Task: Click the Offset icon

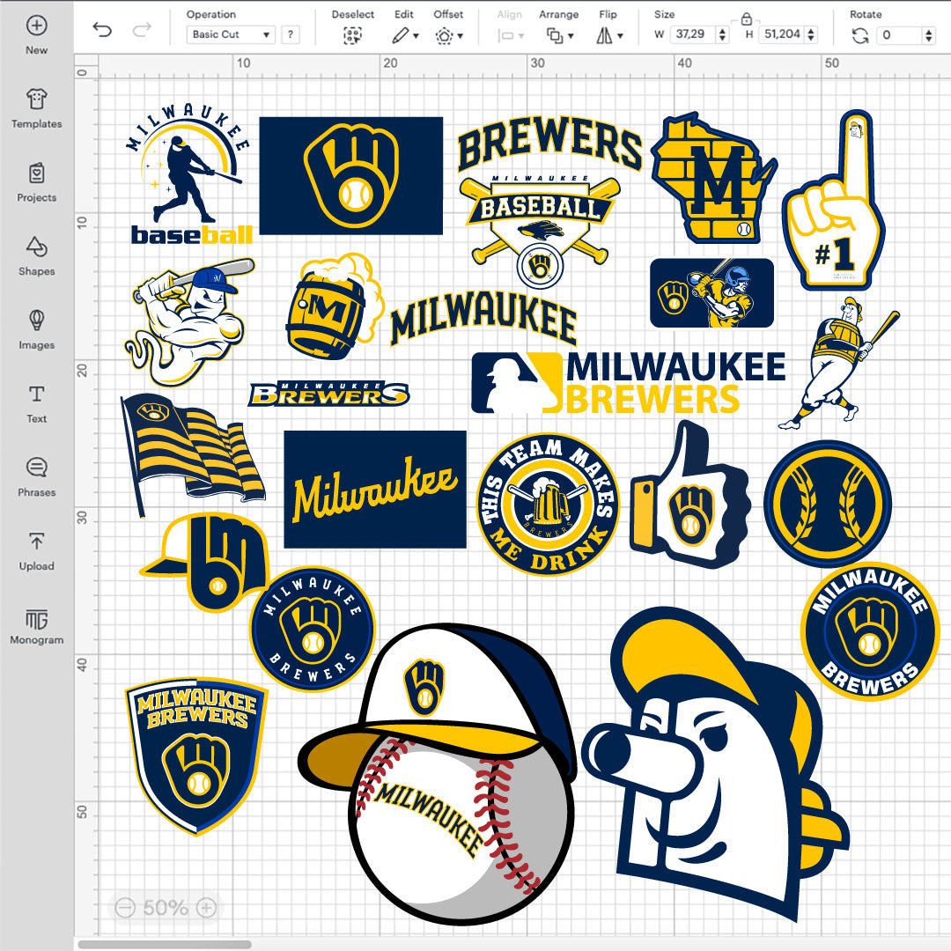Action: [x=444, y=36]
